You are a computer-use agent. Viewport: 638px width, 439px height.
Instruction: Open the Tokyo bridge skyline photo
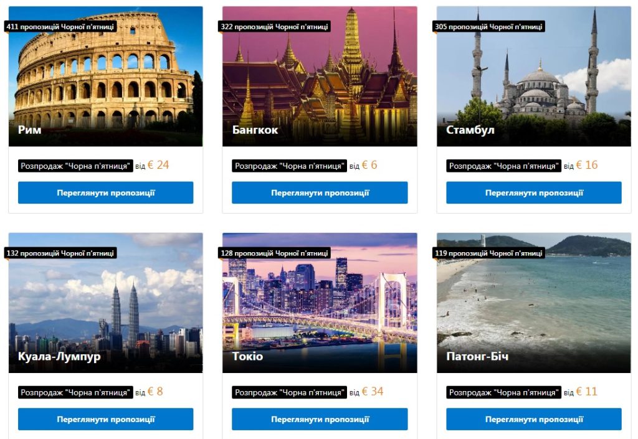(320, 303)
